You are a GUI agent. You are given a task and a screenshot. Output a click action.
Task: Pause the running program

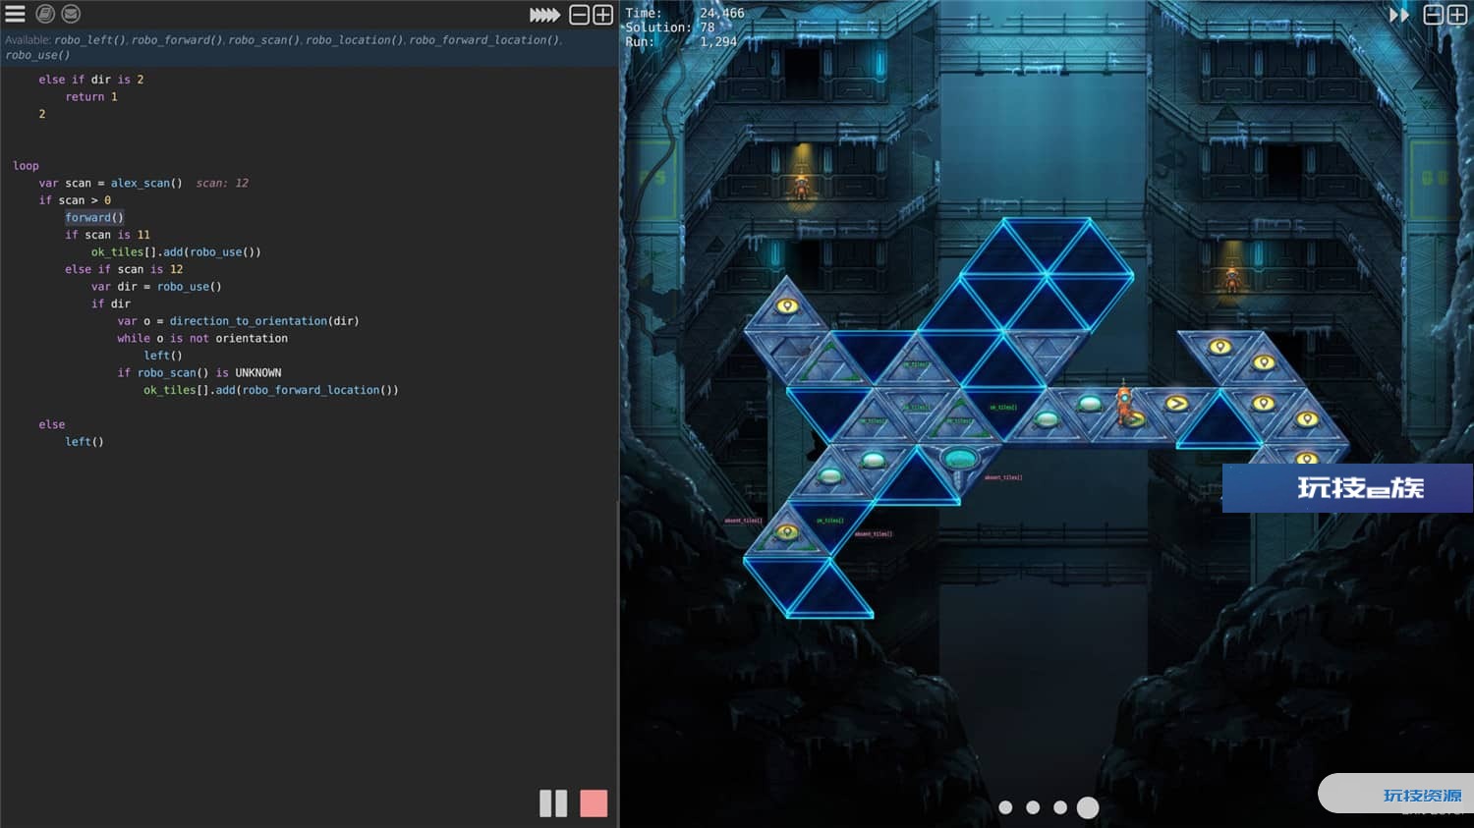[553, 803]
